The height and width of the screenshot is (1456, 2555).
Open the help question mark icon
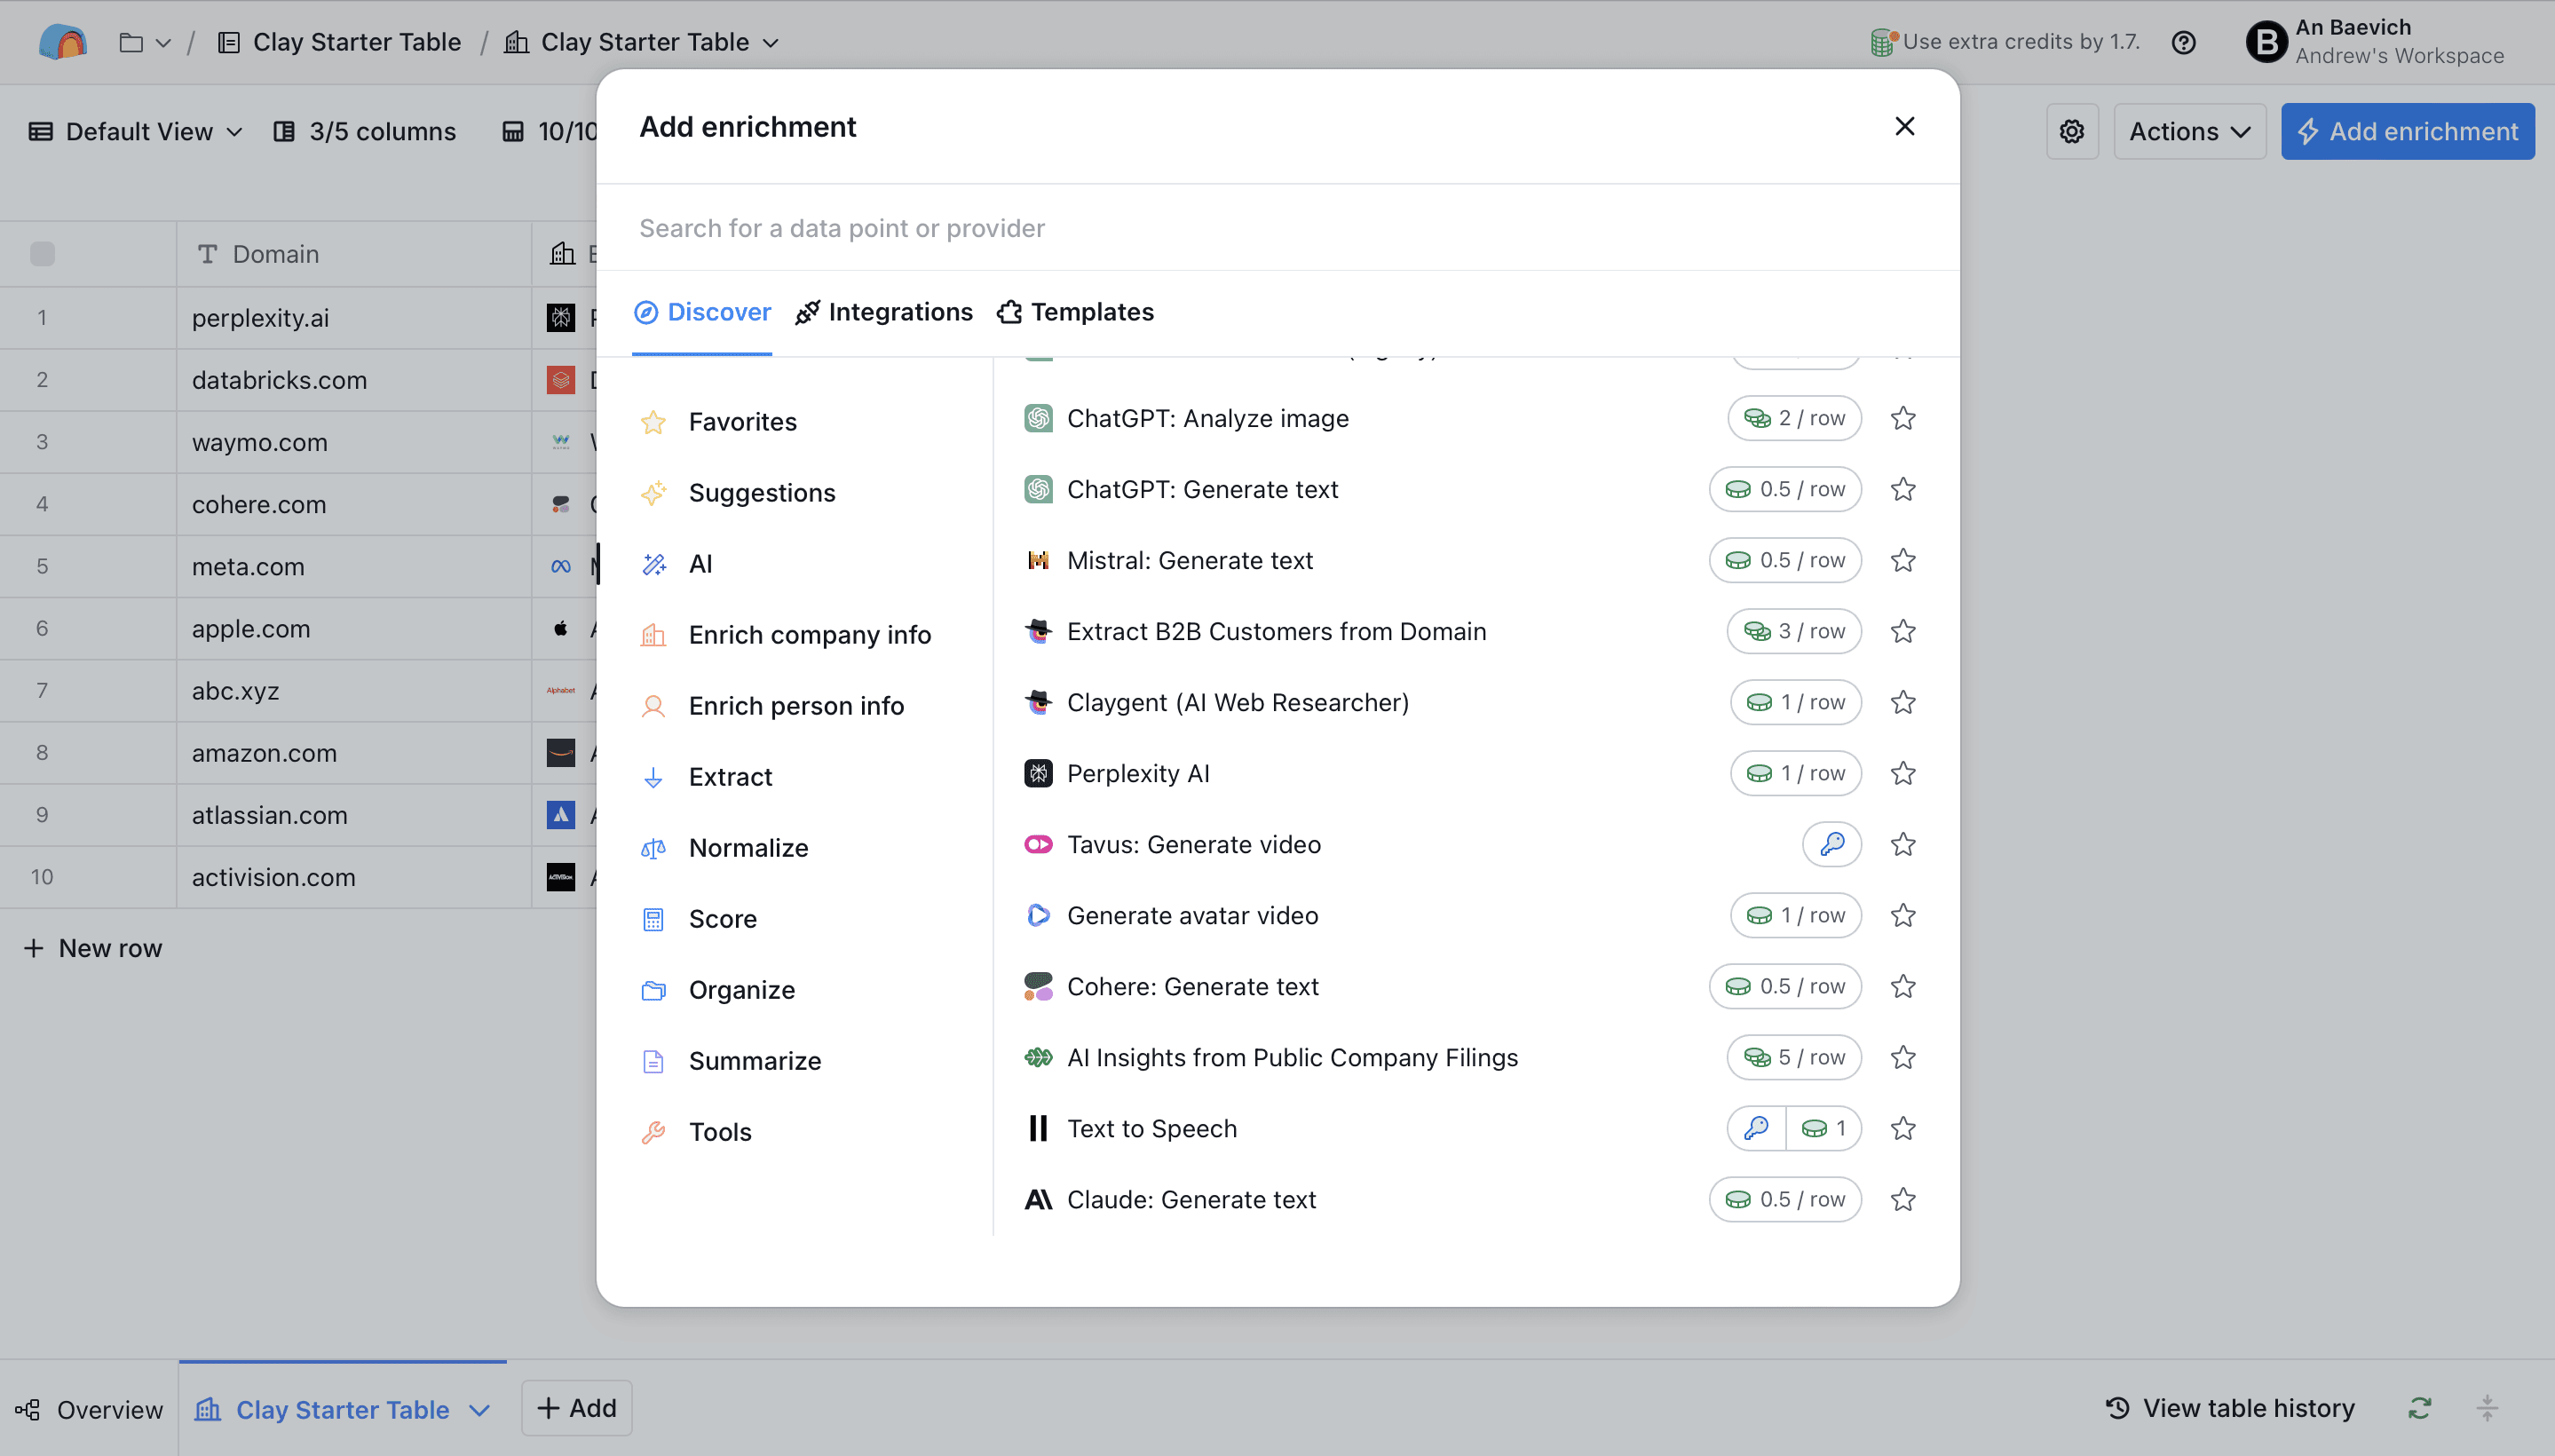click(2183, 42)
